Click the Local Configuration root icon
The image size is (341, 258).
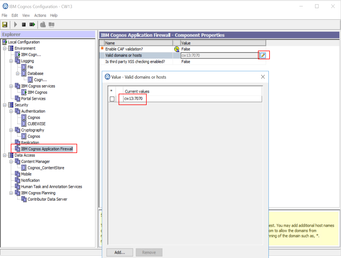coord(5,42)
